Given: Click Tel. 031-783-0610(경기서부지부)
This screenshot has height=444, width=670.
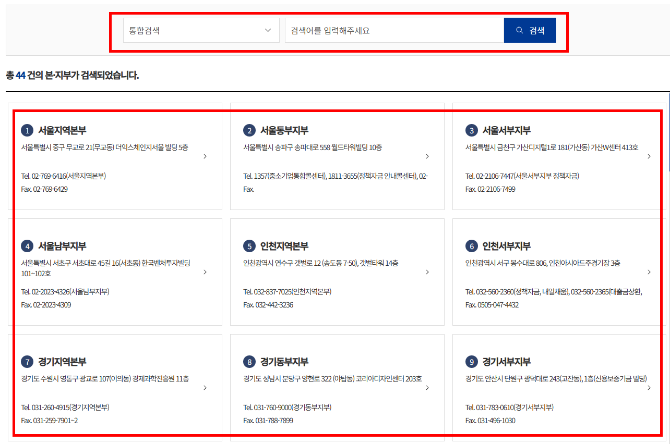Looking at the screenshot, I should coord(509,408).
